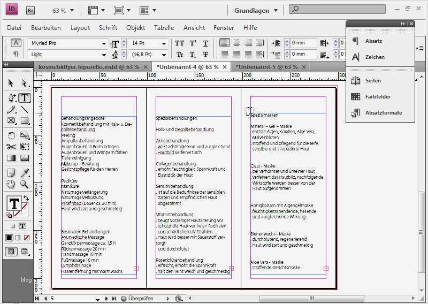The image size is (428, 304).
Task: Click the search field in top bar
Action: tap(338, 9)
